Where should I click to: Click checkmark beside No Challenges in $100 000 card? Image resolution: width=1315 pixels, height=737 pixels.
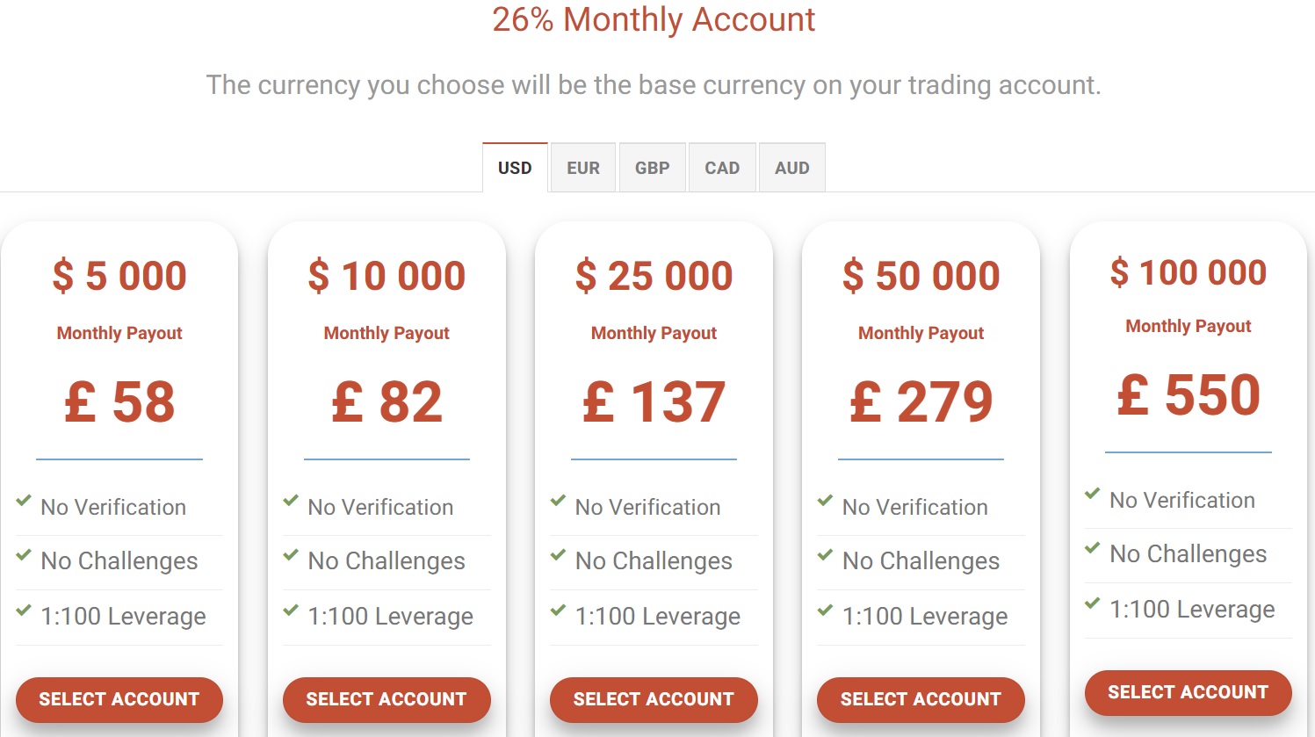[1092, 548]
